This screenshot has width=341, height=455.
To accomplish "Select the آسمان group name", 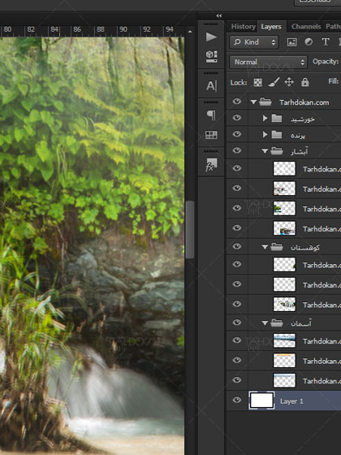I will click(x=301, y=323).
